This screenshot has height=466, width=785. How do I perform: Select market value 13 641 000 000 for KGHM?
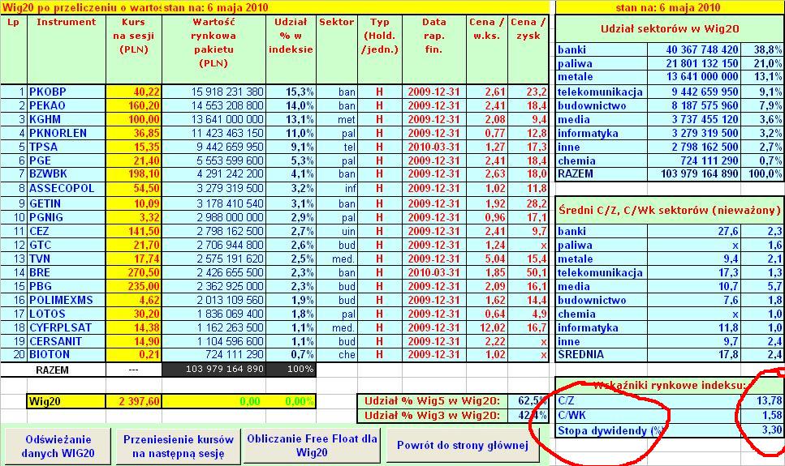pos(214,119)
